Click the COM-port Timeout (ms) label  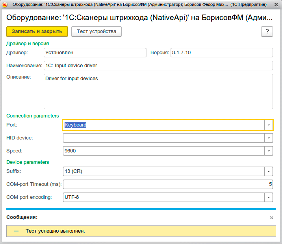(x=34, y=184)
